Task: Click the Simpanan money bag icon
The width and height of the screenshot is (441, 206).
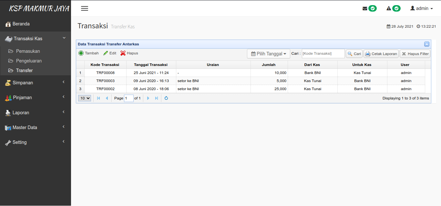Action: pos(8,83)
